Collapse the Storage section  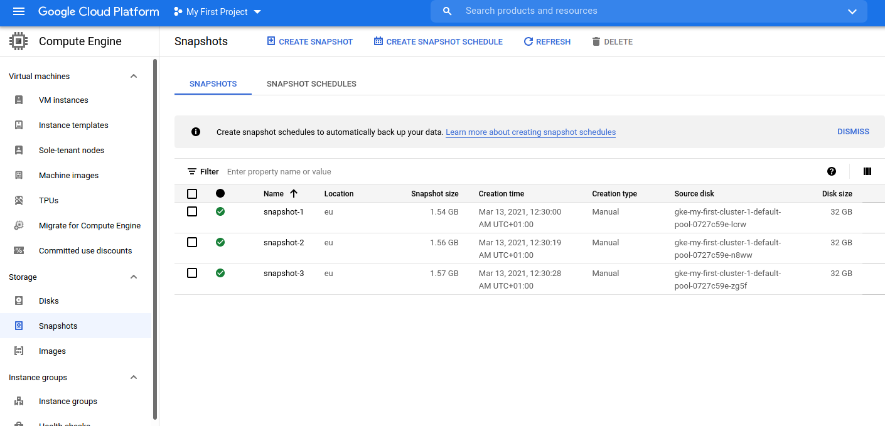(x=133, y=277)
